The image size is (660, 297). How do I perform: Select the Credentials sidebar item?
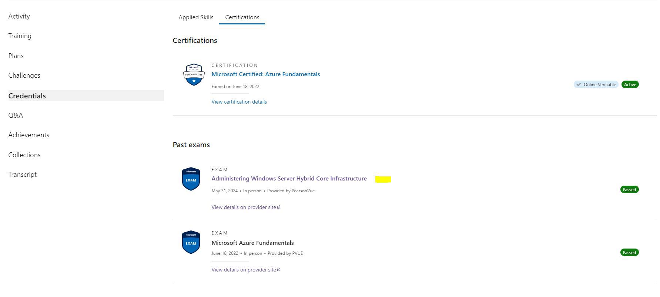point(86,96)
